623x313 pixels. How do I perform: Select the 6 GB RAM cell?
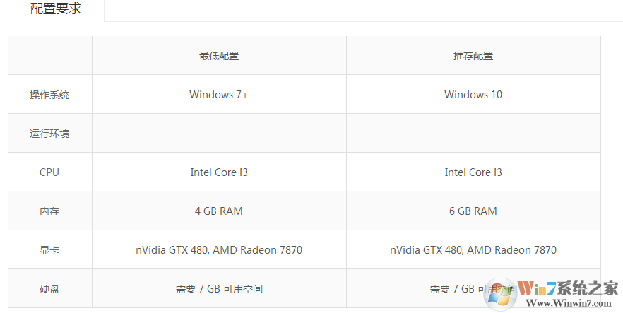473,211
